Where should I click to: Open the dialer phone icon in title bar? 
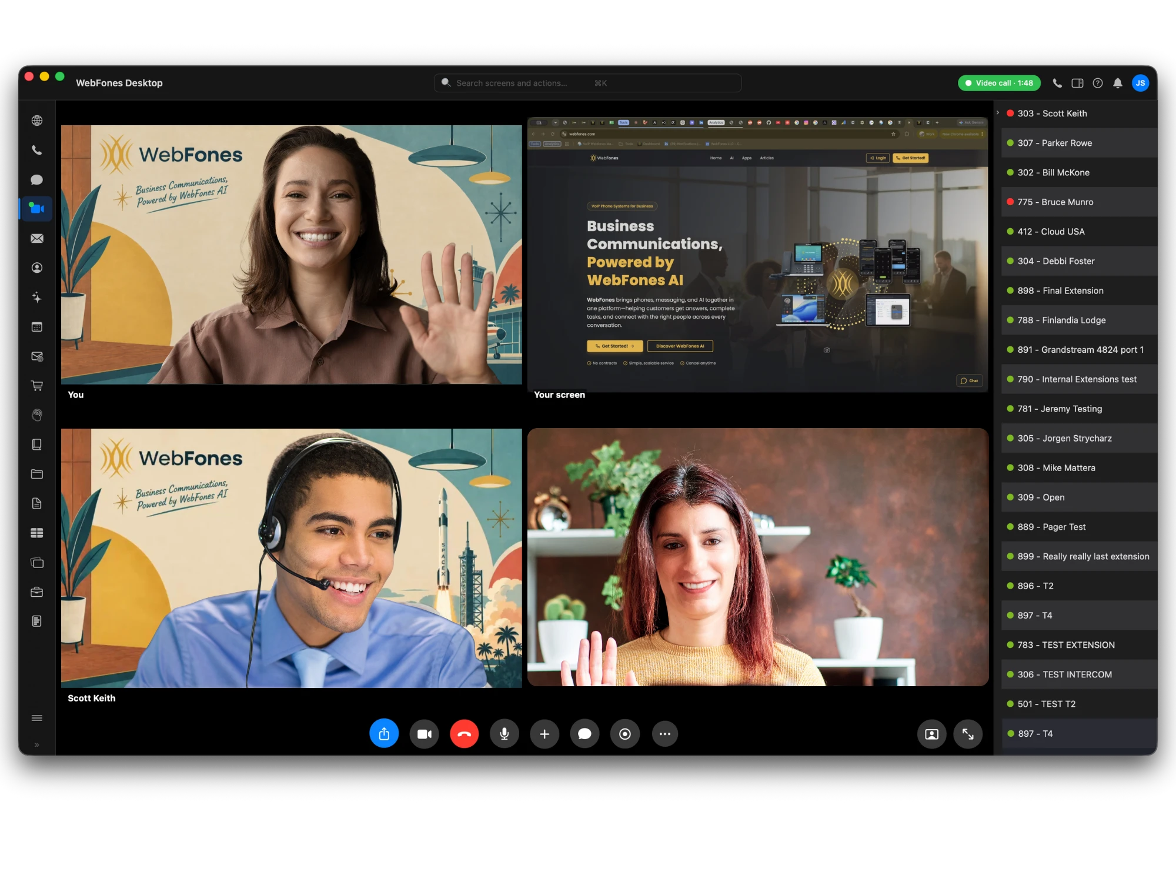pyautogui.click(x=1057, y=83)
